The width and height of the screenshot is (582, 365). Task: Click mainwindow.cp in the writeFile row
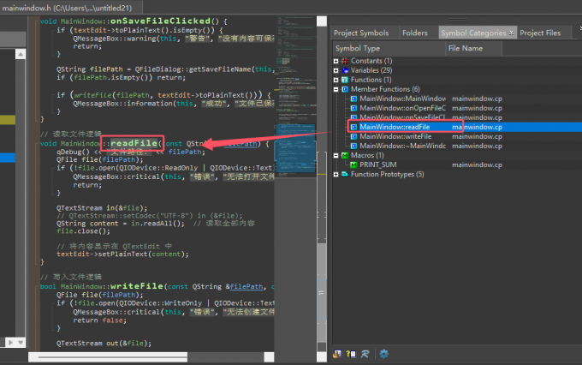477,136
